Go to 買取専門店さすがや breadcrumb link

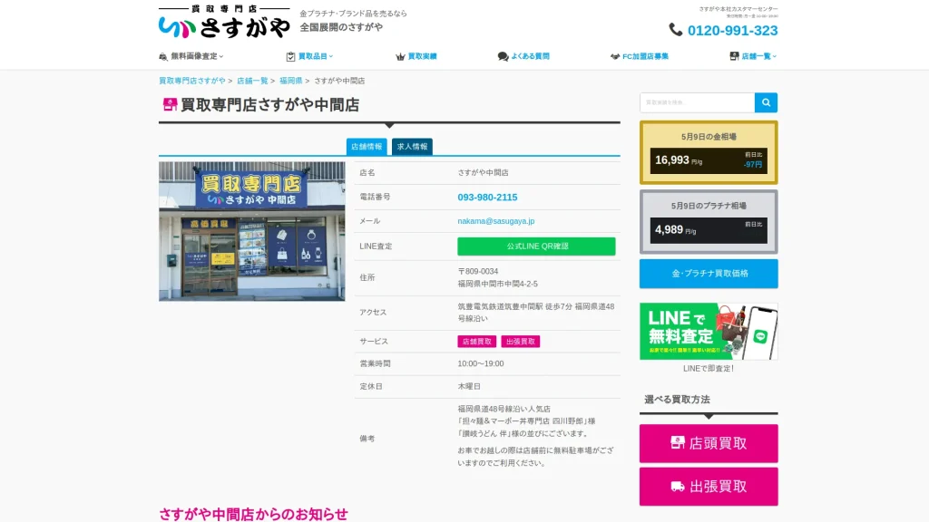tap(192, 81)
